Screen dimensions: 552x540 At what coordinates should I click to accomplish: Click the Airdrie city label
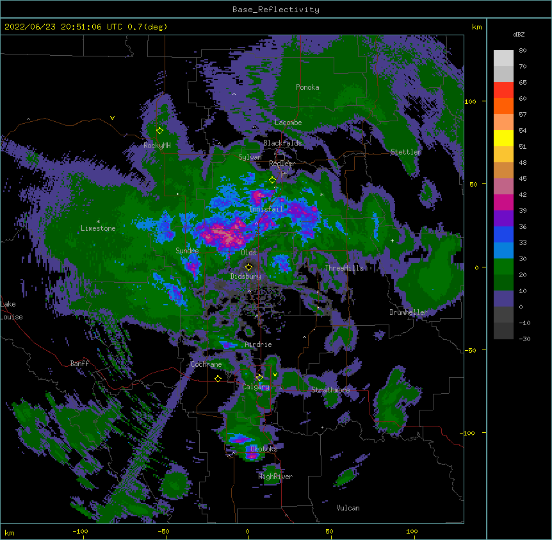[258, 344]
